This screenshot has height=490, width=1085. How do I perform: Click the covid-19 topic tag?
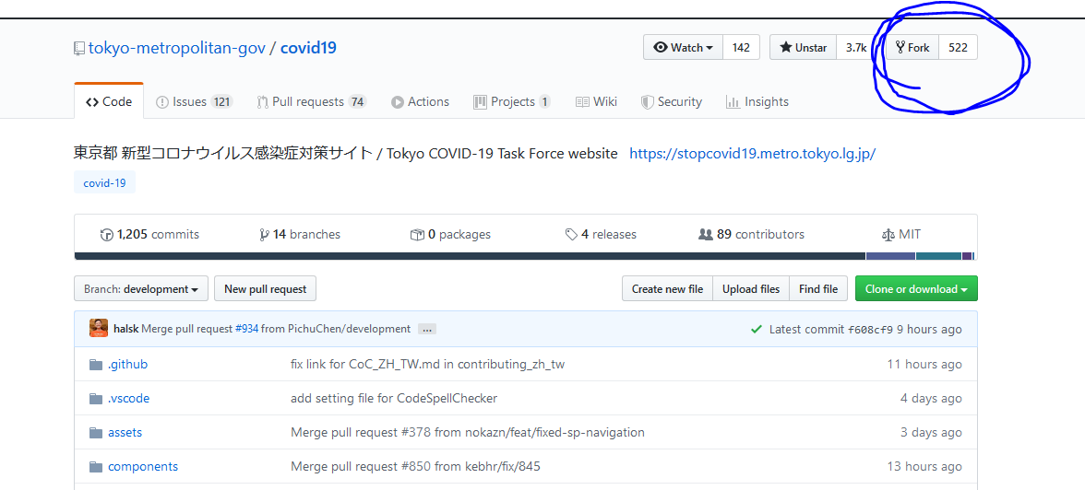coord(104,183)
